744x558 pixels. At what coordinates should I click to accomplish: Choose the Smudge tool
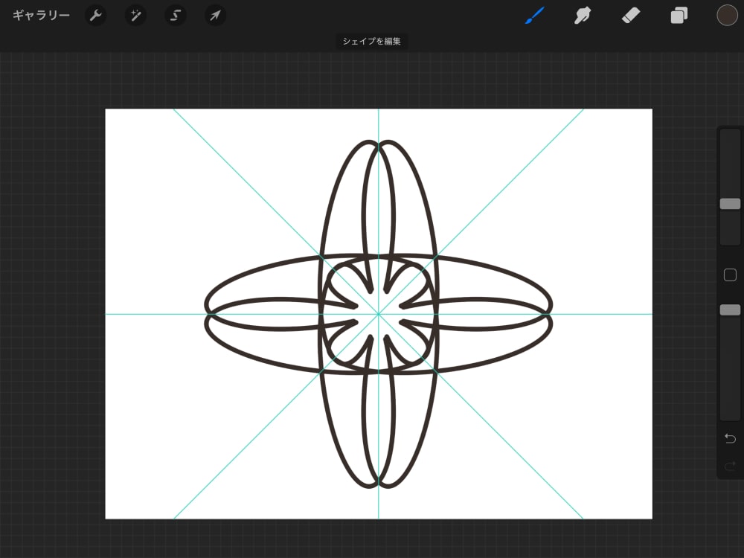point(582,15)
